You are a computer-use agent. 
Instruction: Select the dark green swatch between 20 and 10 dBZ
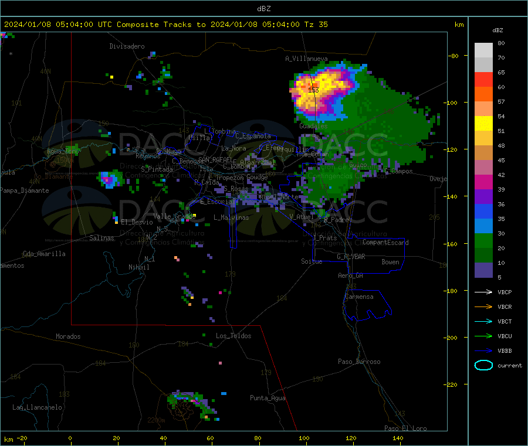(x=483, y=256)
